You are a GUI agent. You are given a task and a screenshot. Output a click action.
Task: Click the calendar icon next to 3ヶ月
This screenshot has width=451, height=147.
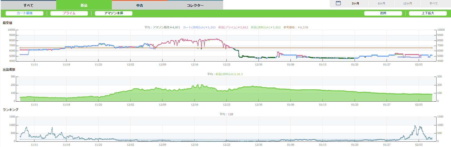338,3
